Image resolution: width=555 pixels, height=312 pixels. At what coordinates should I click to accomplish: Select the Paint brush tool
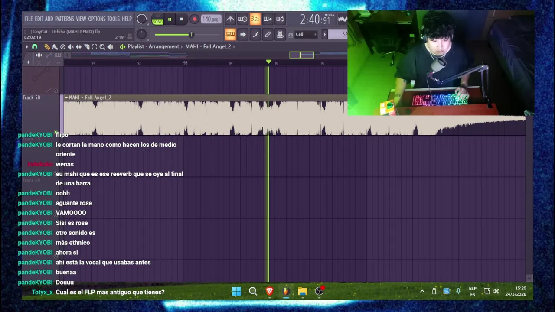[x=55, y=46]
